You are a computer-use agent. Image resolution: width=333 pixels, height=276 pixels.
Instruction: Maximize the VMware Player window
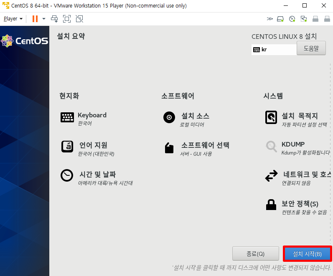[x=305, y=5]
